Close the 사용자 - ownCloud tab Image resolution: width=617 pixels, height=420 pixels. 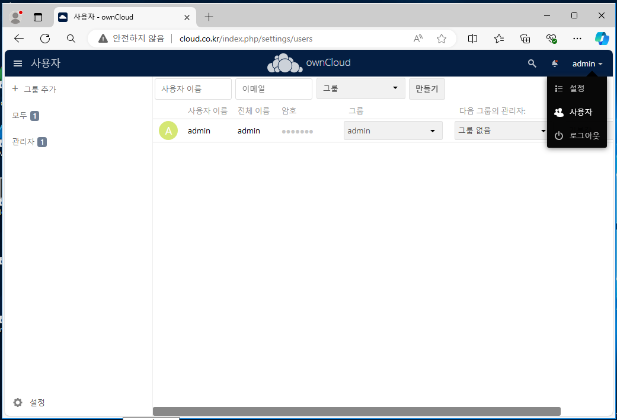click(x=187, y=17)
